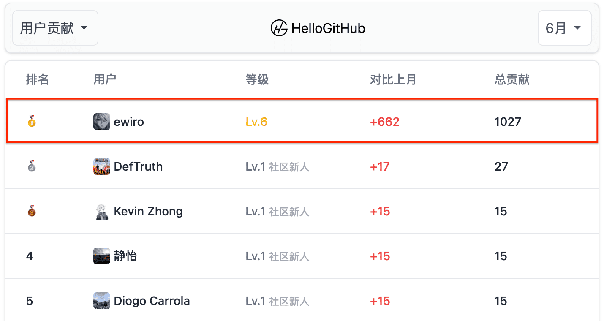Click the arrow next to 6月

tap(577, 28)
